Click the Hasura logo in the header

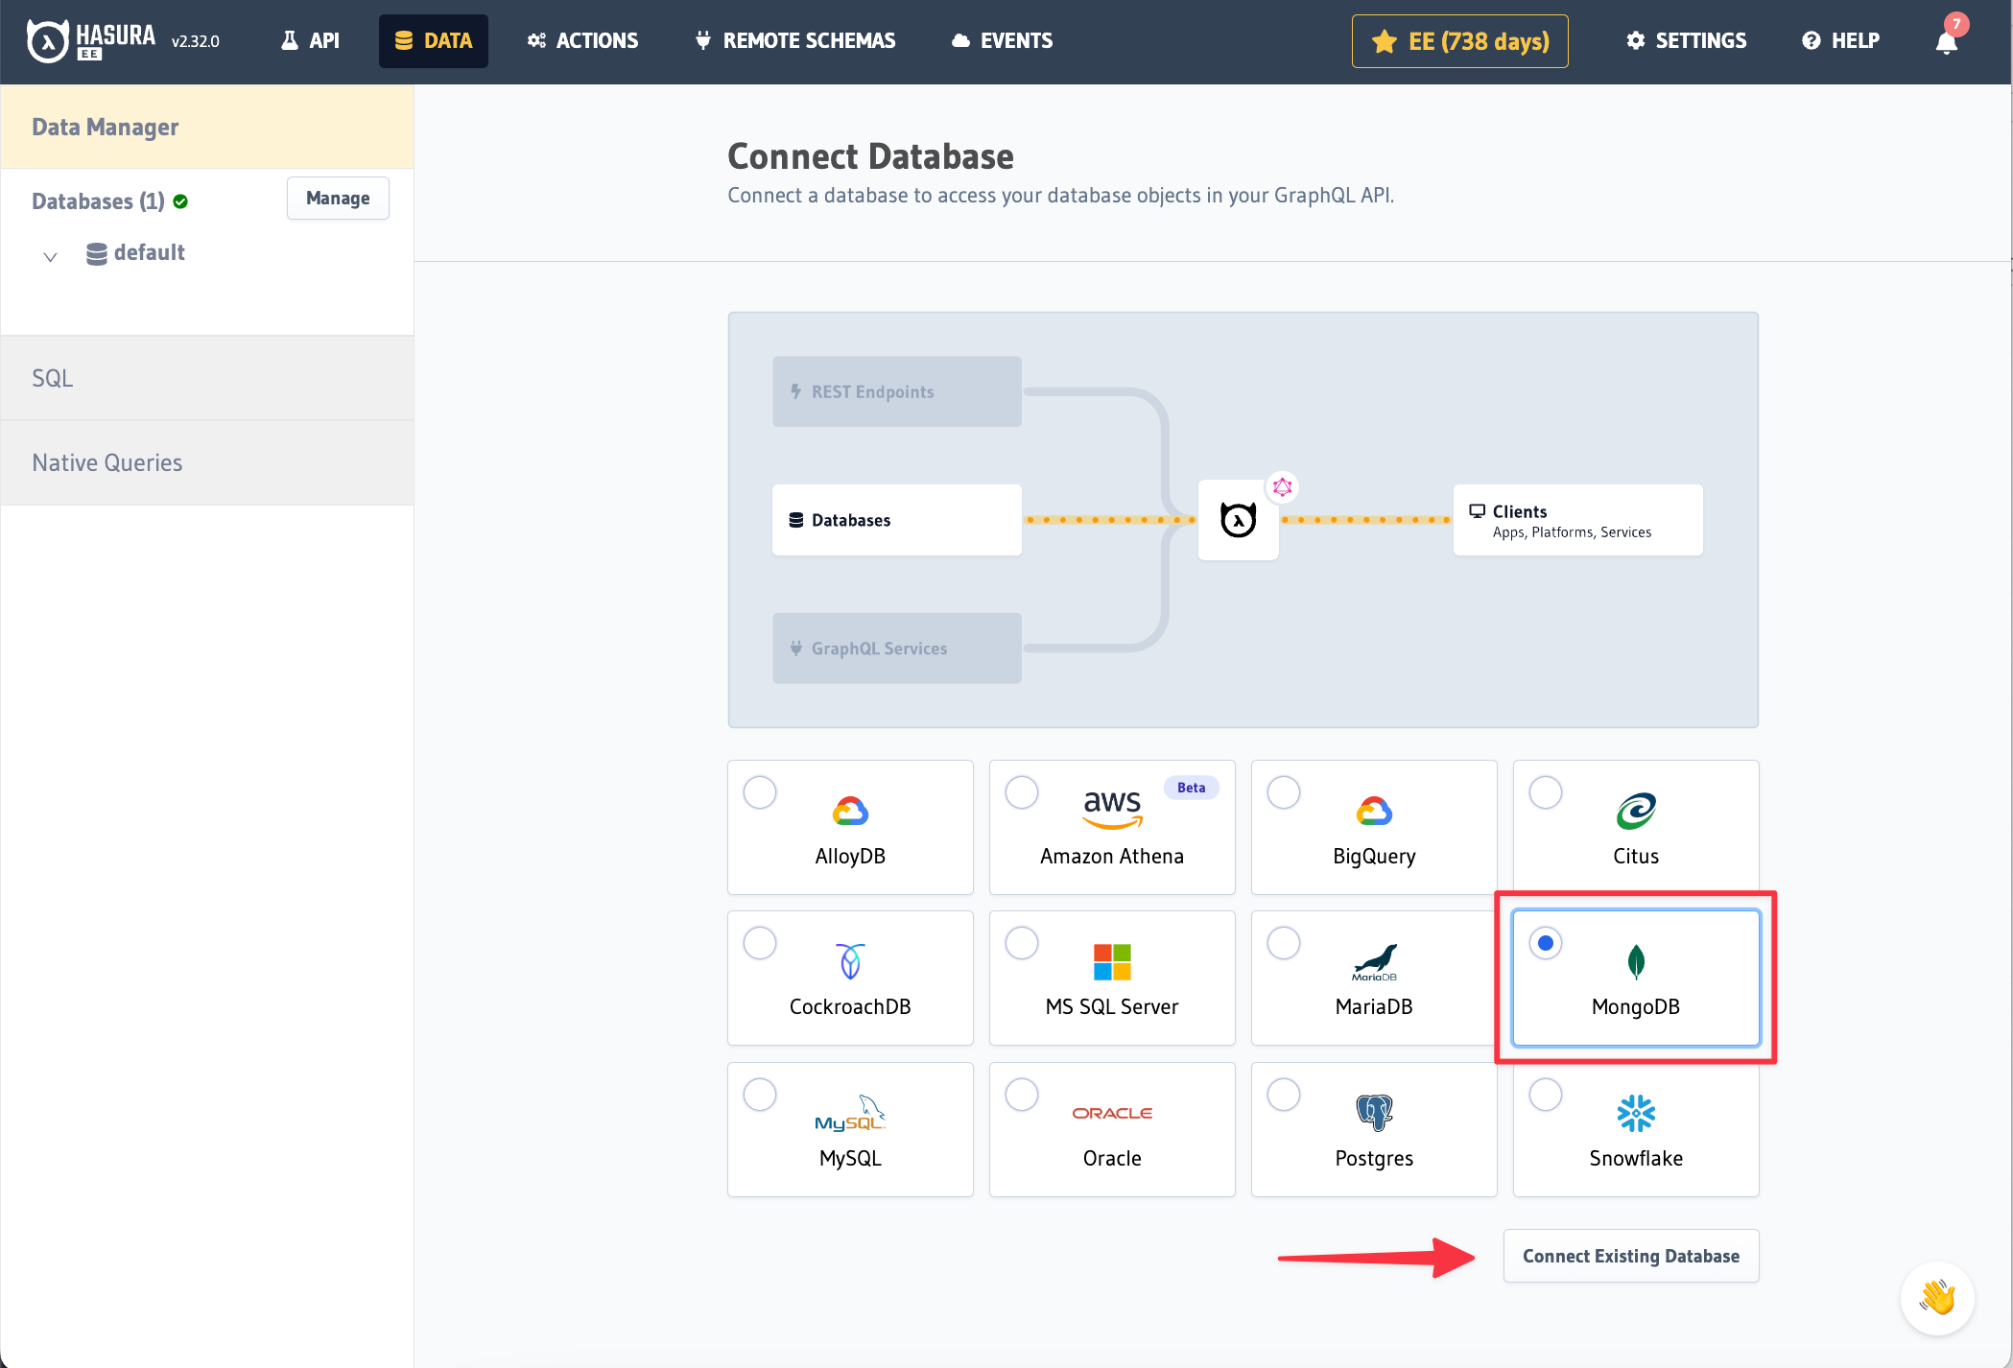[91, 40]
